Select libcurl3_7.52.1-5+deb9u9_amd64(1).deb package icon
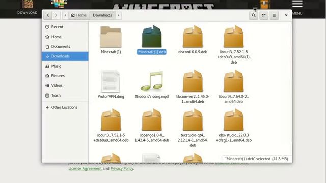 click(234, 37)
